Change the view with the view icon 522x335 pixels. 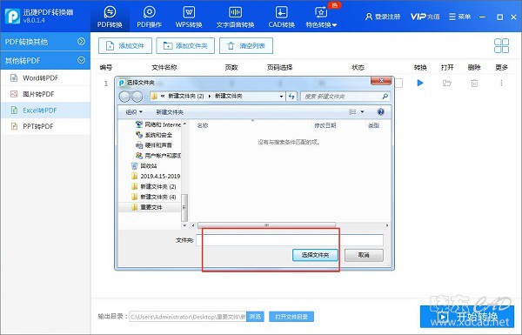352,112
